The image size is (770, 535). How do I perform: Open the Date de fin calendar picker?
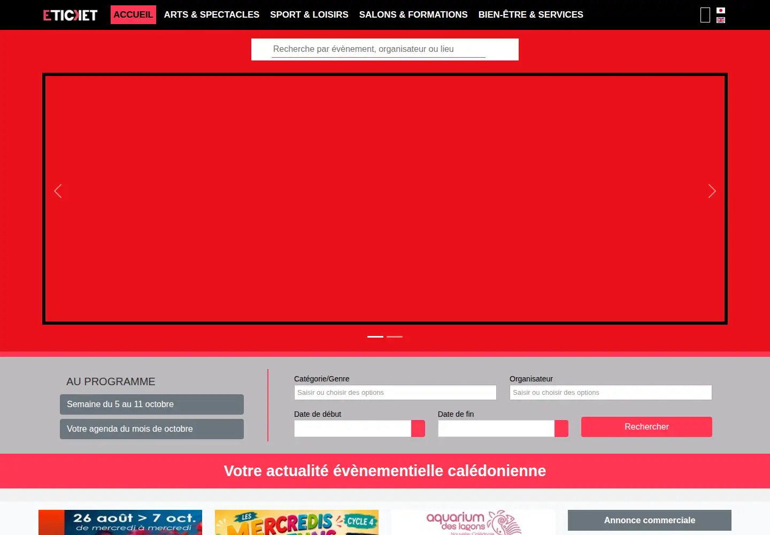coord(561,429)
